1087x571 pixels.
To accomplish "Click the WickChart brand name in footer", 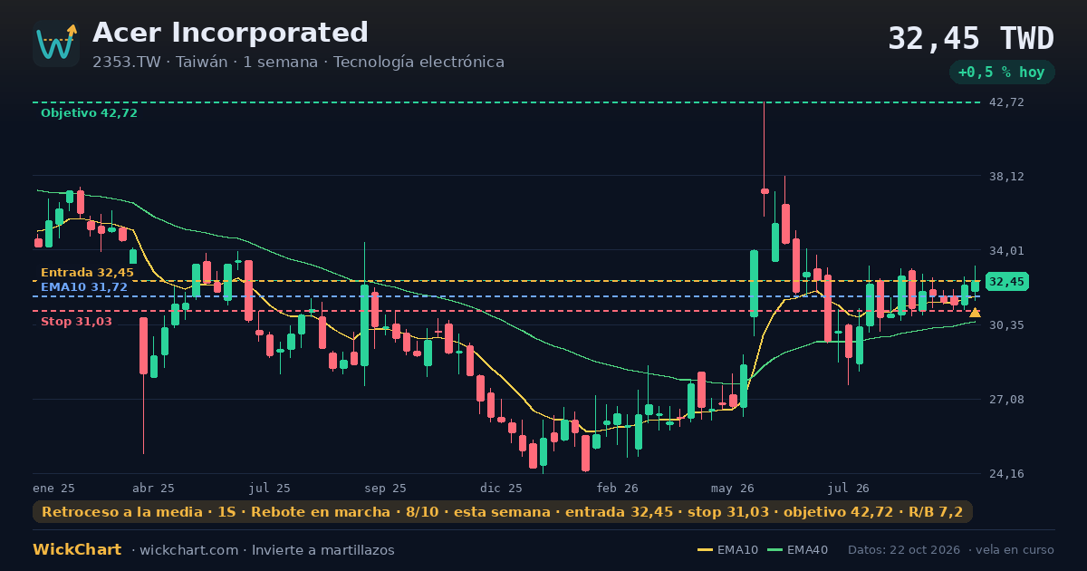I will pyautogui.click(x=77, y=550).
